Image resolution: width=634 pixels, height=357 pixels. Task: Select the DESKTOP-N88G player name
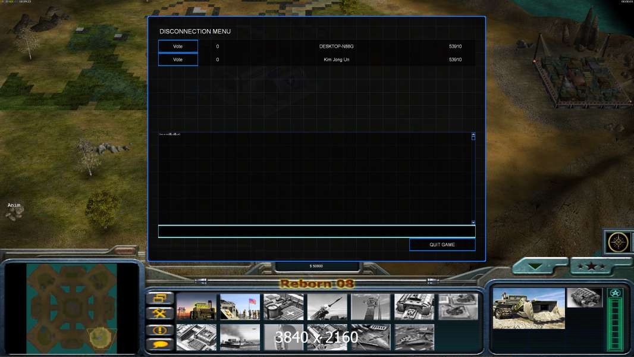click(337, 46)
